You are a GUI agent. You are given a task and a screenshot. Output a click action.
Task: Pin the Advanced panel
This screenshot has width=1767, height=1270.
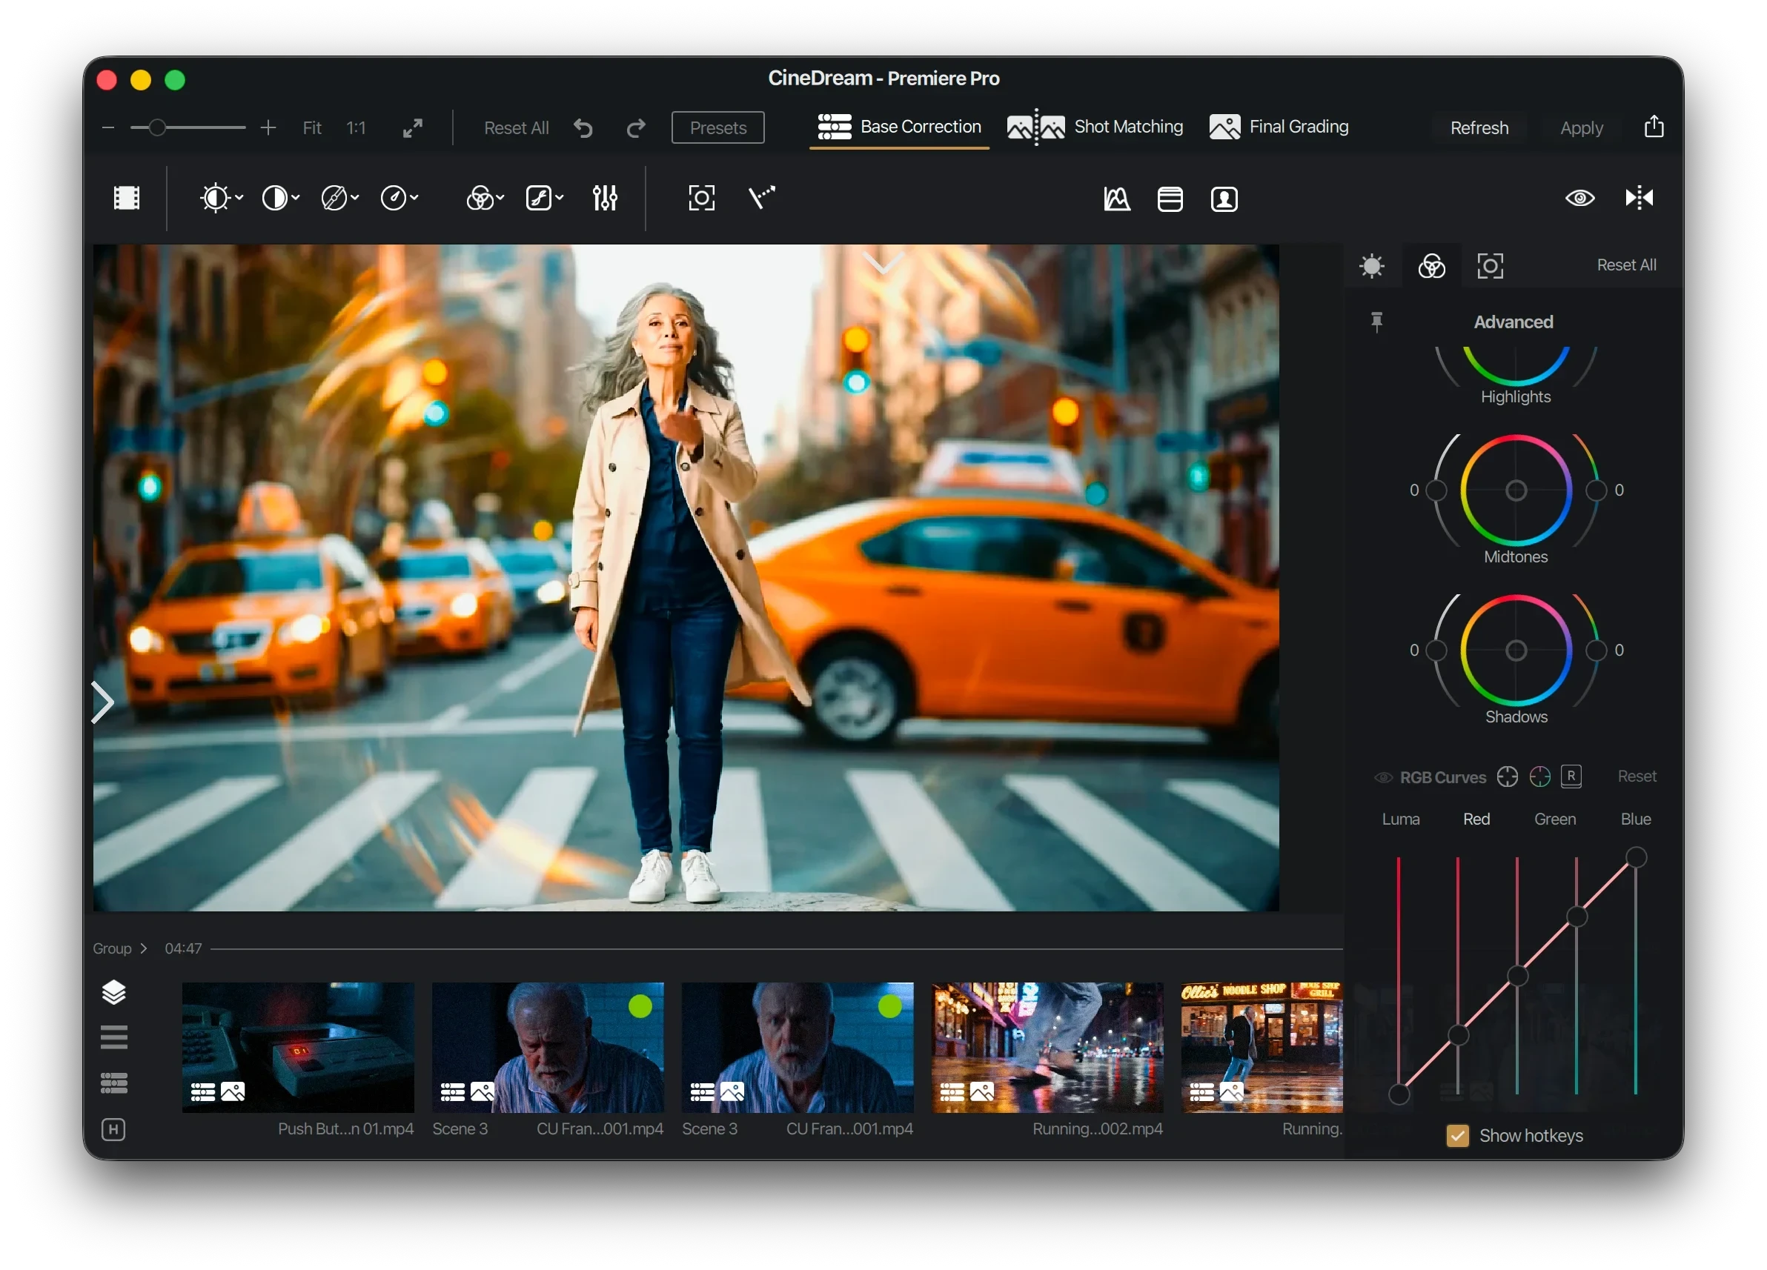pyautogui.click(x=1376, y=321)
